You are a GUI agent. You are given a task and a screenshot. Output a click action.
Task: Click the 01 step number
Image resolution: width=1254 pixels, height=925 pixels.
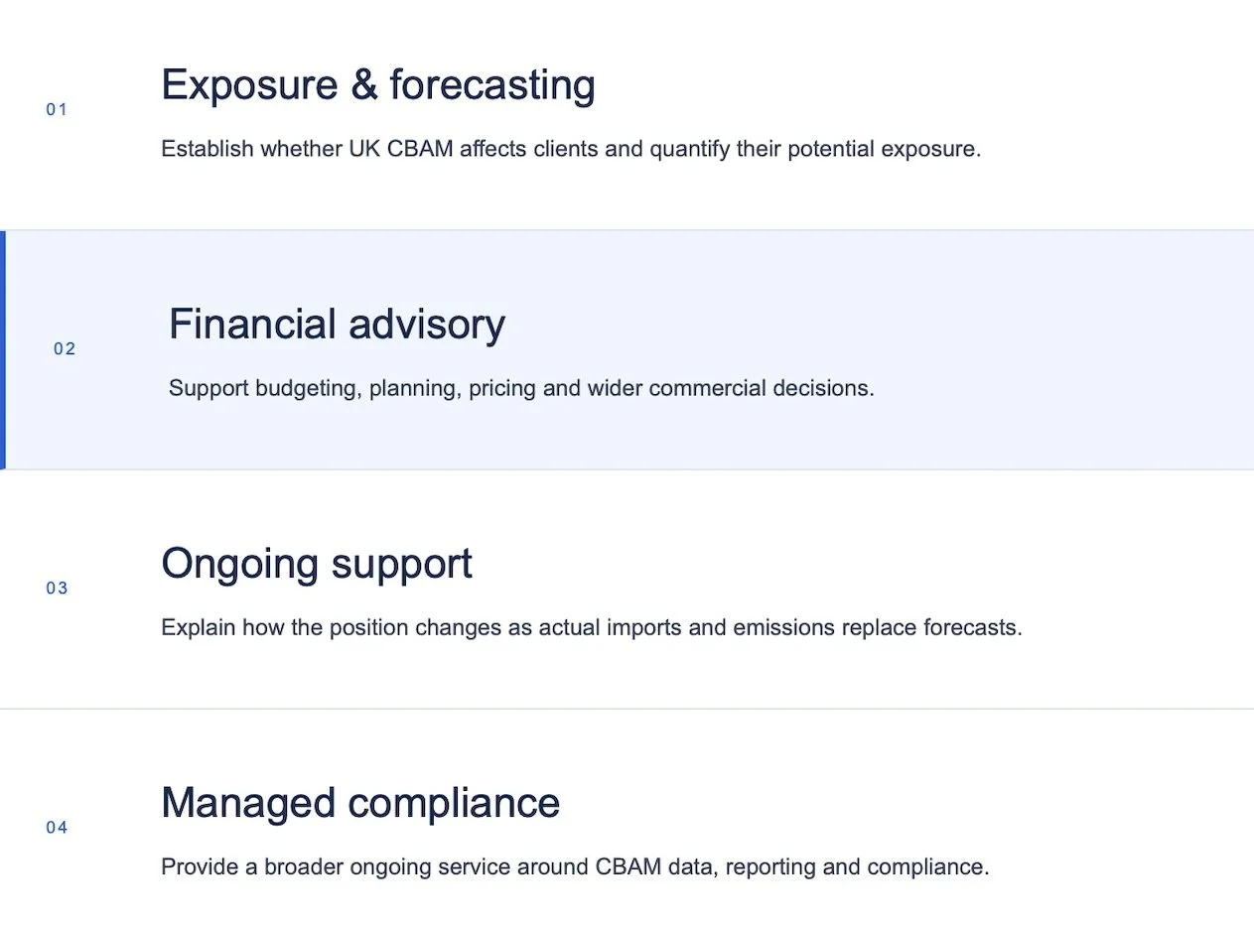[57, 109]
